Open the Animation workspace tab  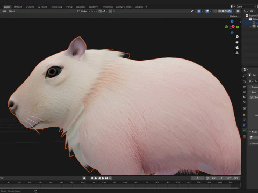point(81,7)
